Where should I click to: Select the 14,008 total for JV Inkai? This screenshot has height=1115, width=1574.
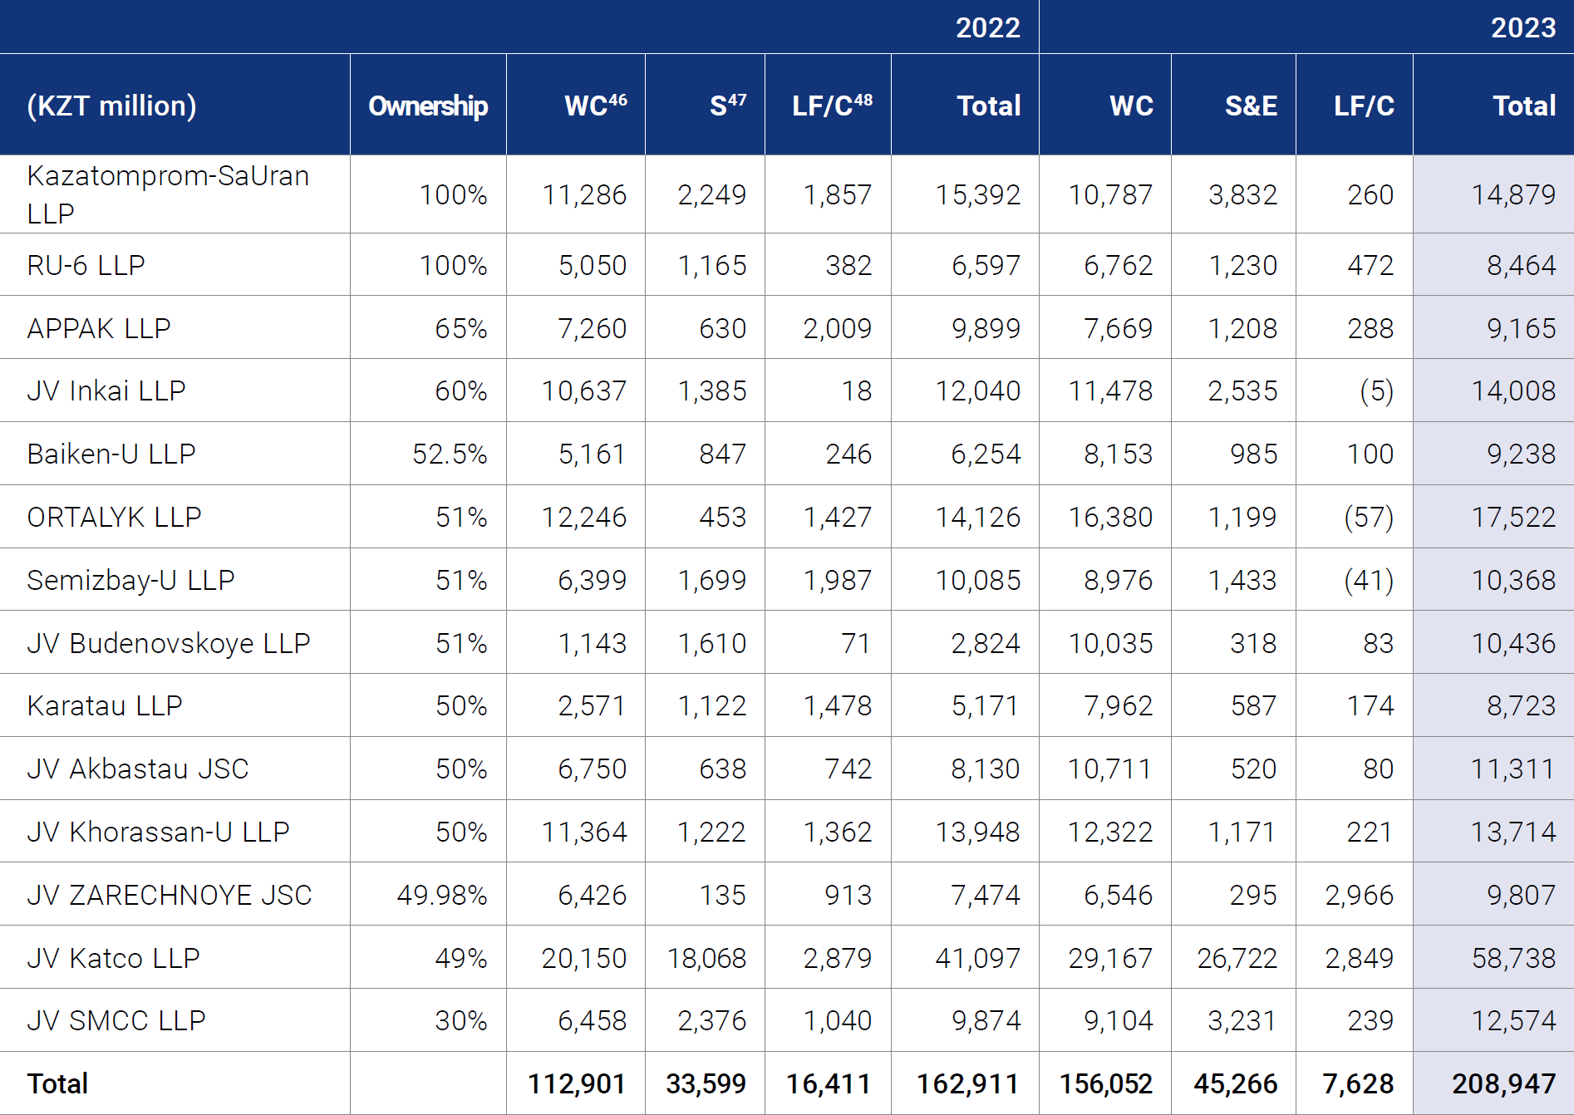click(1513, 390)
